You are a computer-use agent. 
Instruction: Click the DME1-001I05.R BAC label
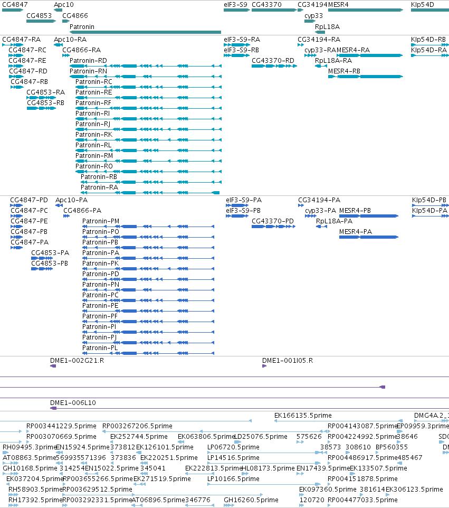(288, 361)
